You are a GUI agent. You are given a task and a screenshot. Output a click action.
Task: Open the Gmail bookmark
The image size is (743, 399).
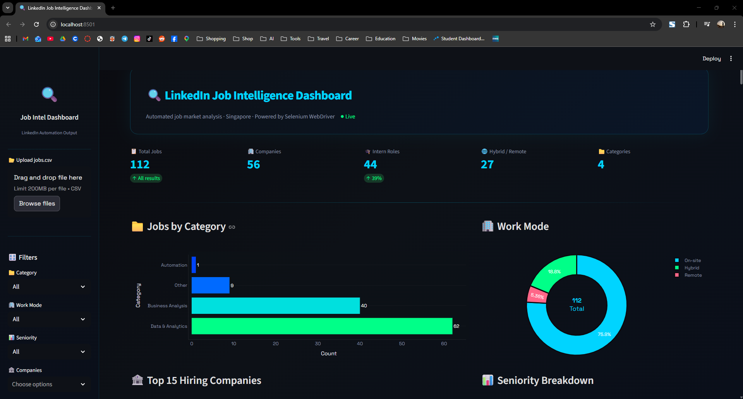click(x=26, y=39)
